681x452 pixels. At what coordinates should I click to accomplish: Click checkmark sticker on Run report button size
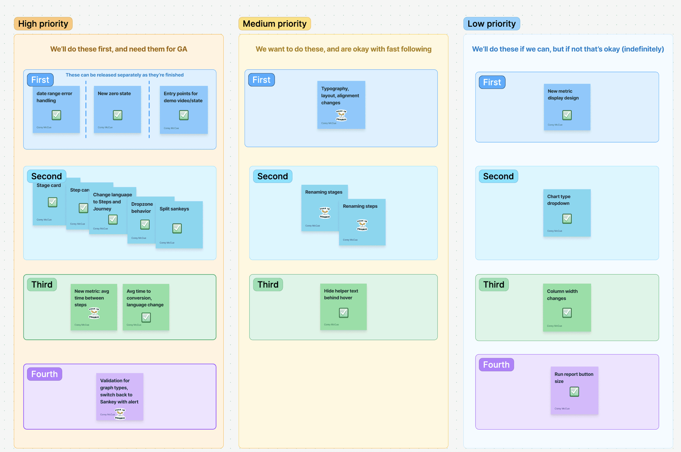[574, 392]
